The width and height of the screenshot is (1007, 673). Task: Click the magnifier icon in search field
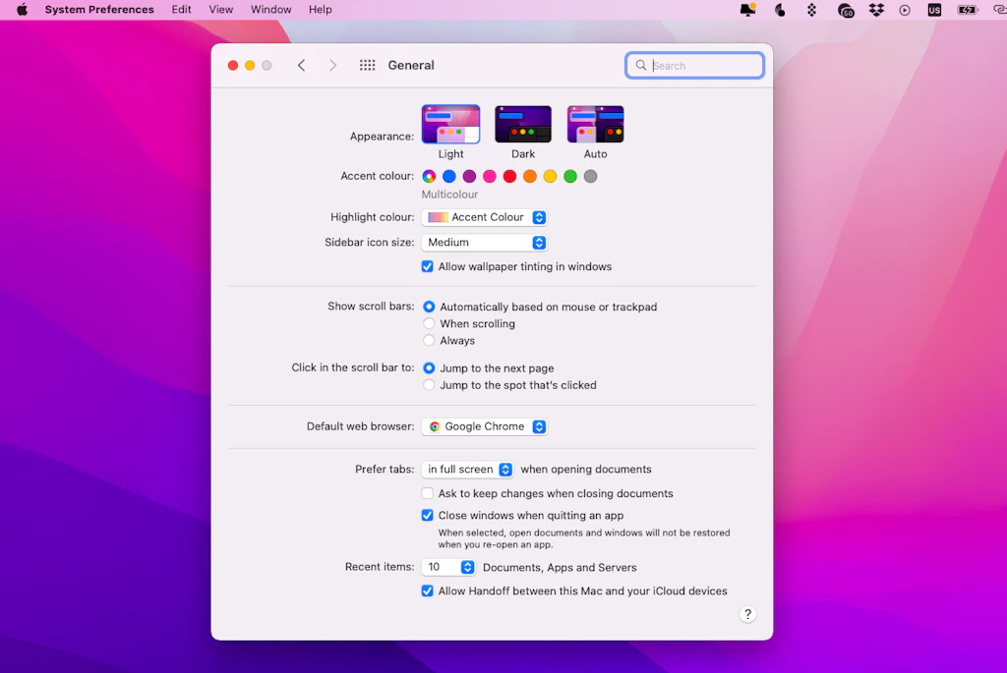(x=641, y=66)
